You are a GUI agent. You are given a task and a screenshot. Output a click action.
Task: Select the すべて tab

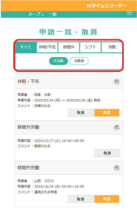(x=26, y=47)
